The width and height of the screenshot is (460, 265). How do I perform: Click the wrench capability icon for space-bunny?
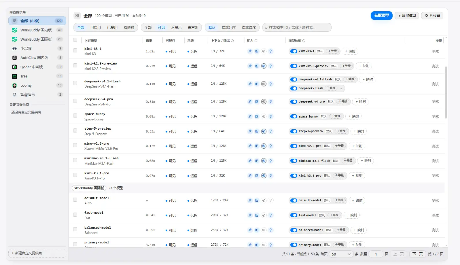coord(250,116)
